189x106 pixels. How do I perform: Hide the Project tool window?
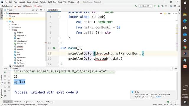point(45,10)
